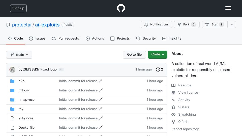Expand the star lists dropdown arrow
The image size is (242, 136).
pos(231,24)
